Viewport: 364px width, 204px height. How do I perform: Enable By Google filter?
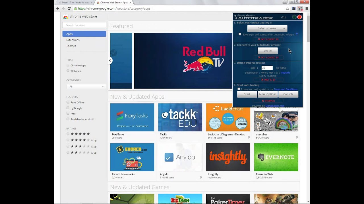click(68, 108)
